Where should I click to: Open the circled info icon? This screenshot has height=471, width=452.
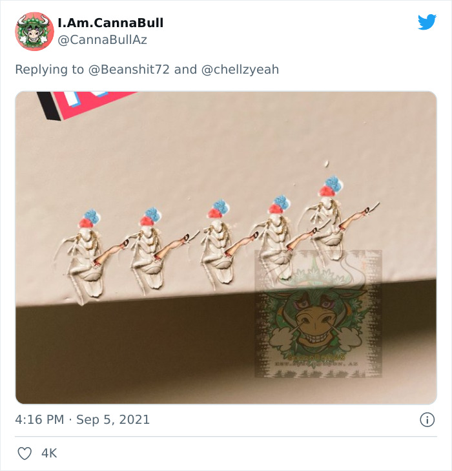(427, 419)
